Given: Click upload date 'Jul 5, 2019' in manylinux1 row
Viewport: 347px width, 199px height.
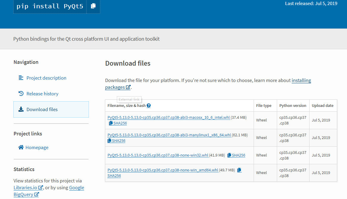Looking at the screenshot, I should click(x=321, y=138).
